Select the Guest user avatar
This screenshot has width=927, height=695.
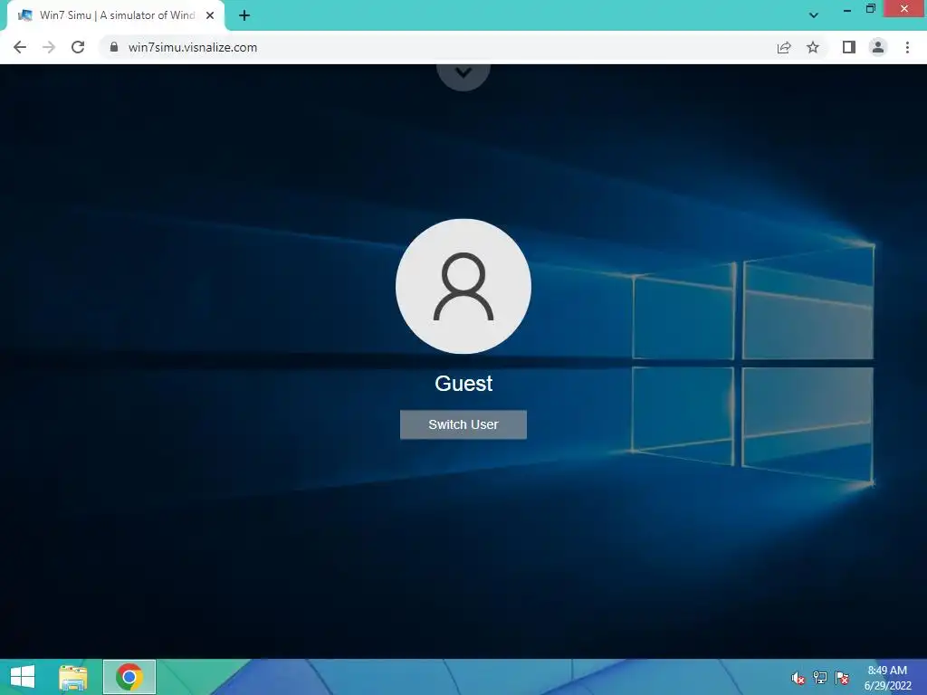(x=463, y=287)
